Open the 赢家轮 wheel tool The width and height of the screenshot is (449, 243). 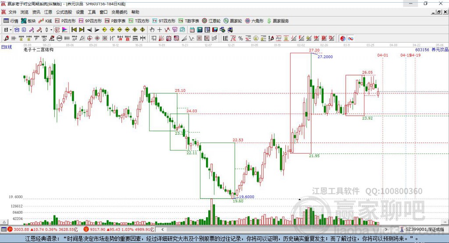click(233, 21)
